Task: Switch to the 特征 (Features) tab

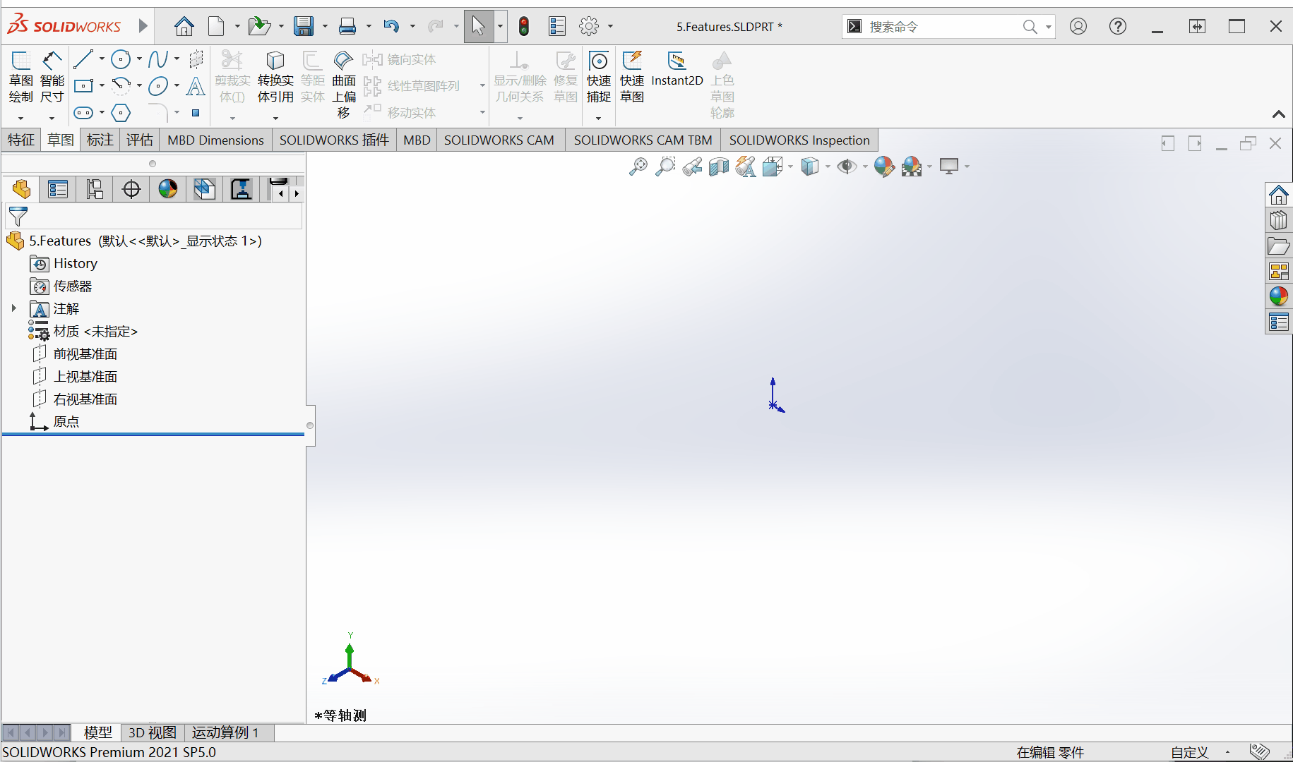Action: [x=21, y=140]
